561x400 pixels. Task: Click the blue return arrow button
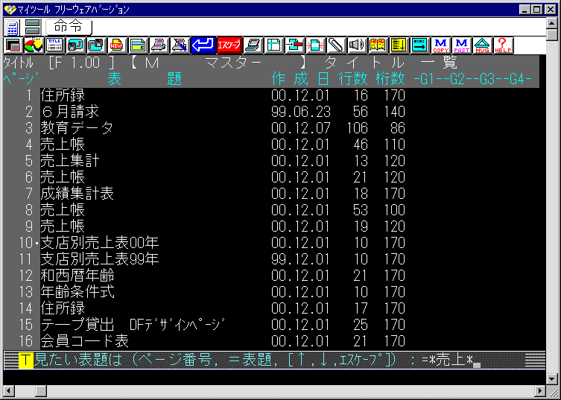203,45
